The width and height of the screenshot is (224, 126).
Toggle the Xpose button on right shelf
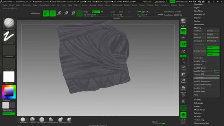point(183,121)
